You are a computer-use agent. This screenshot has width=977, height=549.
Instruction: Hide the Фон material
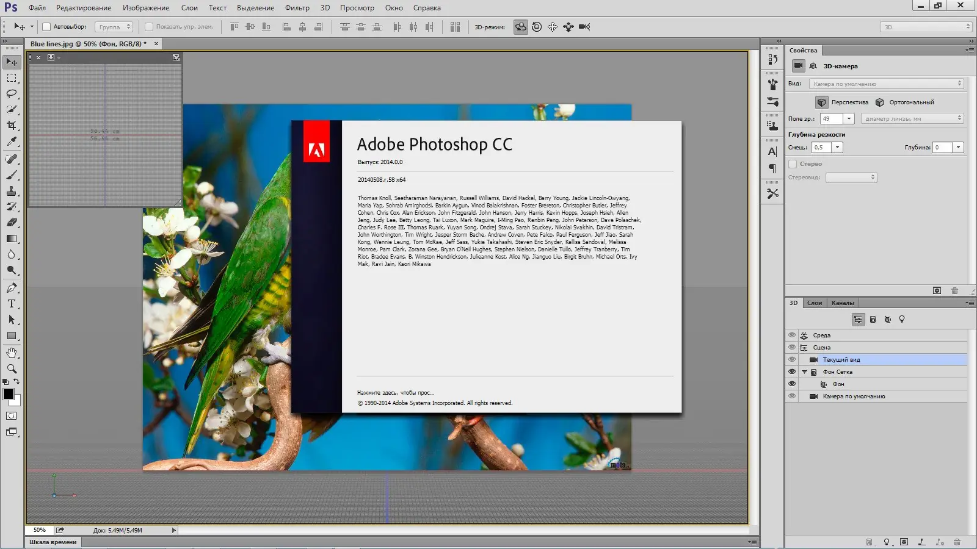[x=792, y=384]
